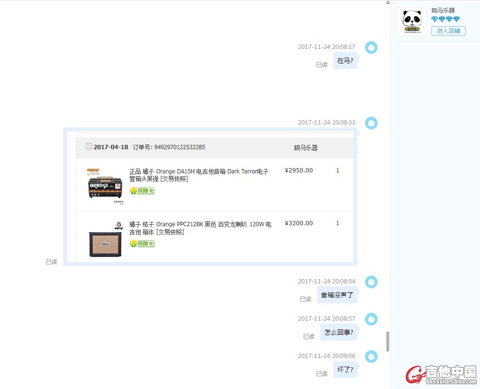Tick the checkbox beside order date 2017-04-18
Viewport: 480px width, 389px height.
click(x=89, y=146)
